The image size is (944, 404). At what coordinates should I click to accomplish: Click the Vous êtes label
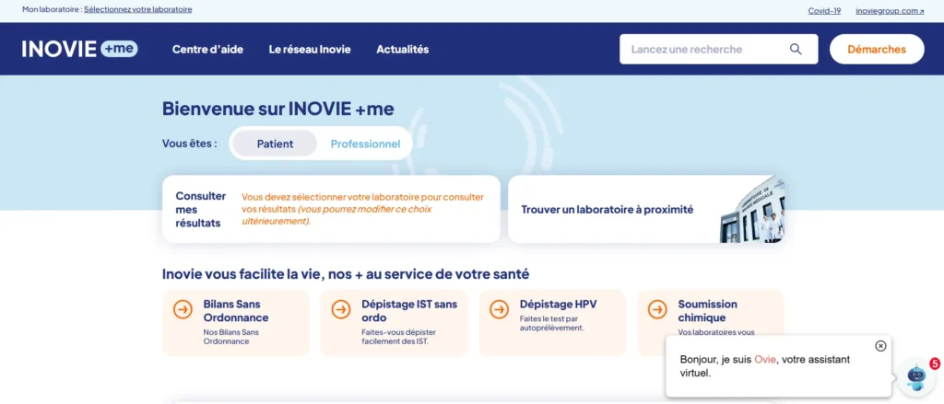190,144
